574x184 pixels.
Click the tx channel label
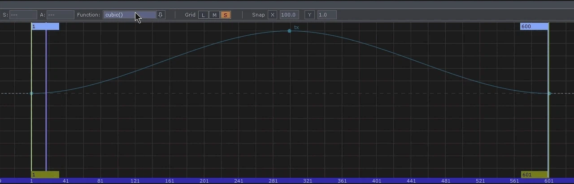point(296,28)
